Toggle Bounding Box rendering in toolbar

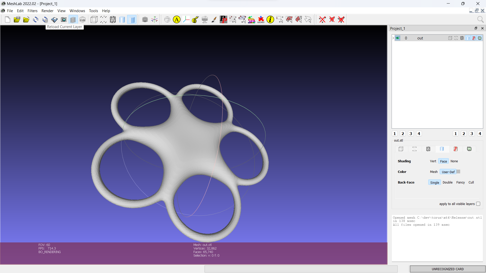[x=94, y=19]
